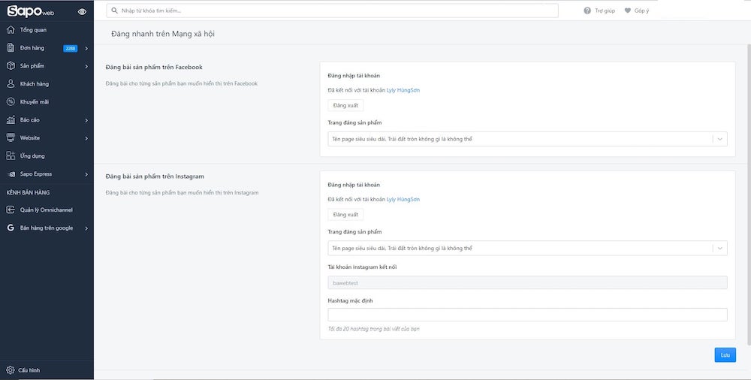The image size is (751, 380).
Task: Expand the Báo cáo submenu
Action: click(x=86, y=120)
